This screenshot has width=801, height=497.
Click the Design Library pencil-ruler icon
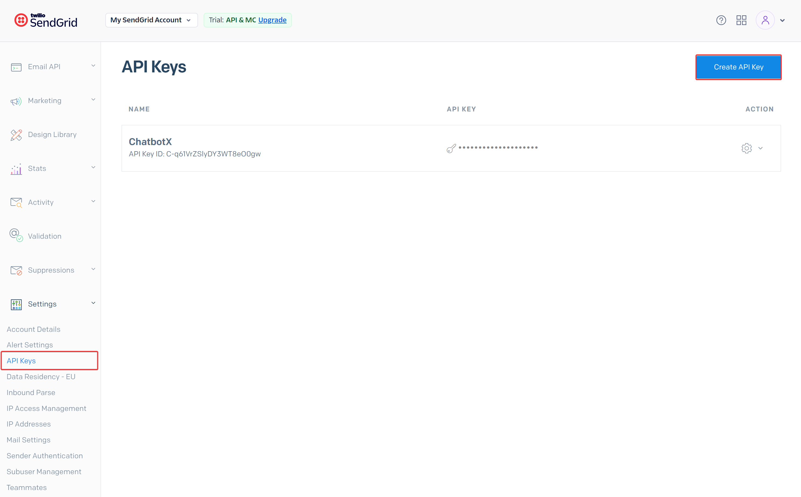point(16,135)
